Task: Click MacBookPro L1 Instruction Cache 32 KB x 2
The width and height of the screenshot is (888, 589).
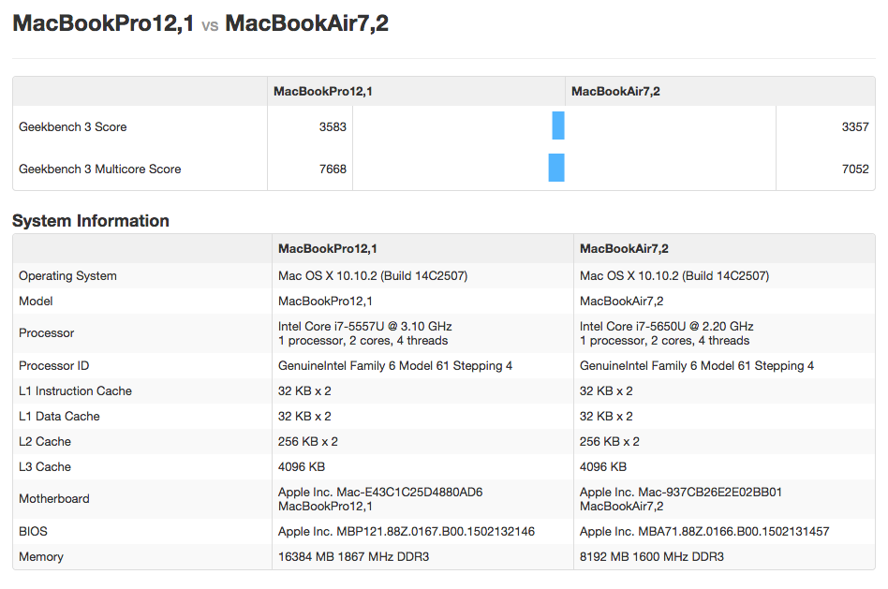Action: tap(304, 390)
